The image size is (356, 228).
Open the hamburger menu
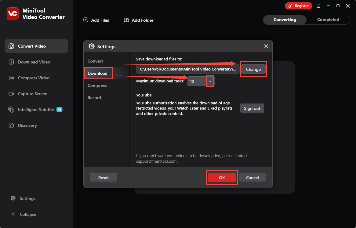[x=318, y=6]
